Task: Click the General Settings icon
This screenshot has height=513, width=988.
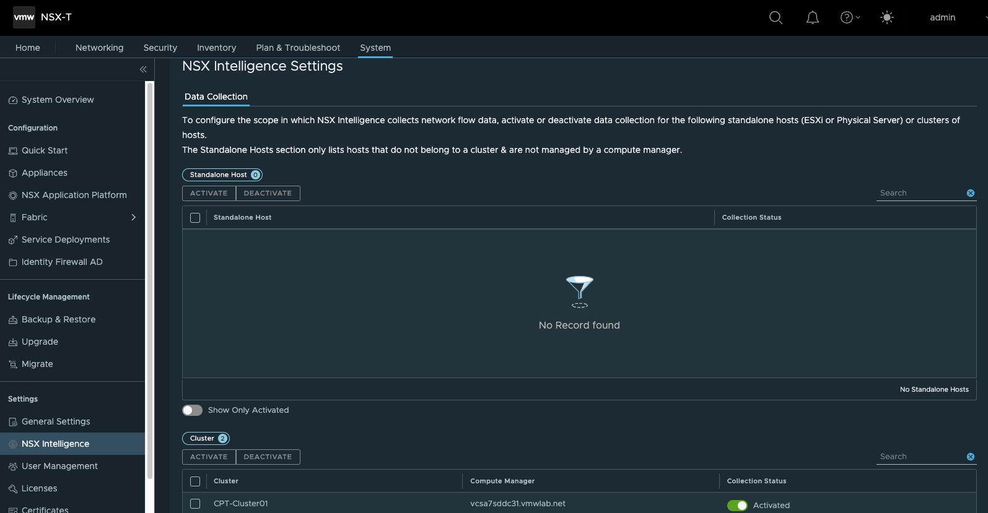Action: pyautogui.click(x=12, y=422)
